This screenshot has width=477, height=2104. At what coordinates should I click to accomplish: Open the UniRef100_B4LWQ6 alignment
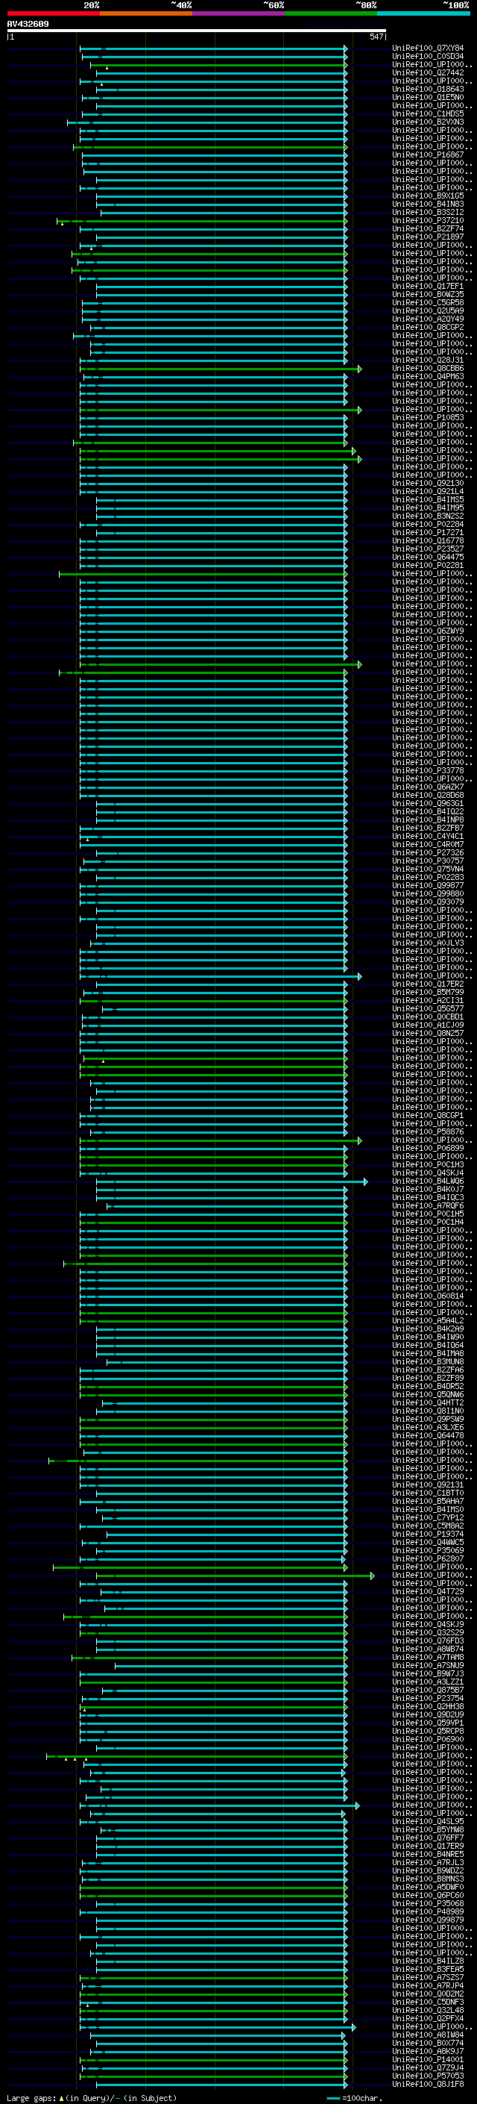coord(428,1181)
